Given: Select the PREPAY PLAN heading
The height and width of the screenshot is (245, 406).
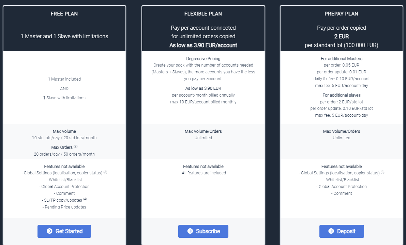Looking at the screenshot, I should point(342,14).
